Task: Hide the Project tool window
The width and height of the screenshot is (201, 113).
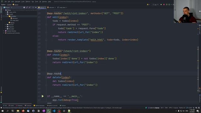Action: click(35, 8)
